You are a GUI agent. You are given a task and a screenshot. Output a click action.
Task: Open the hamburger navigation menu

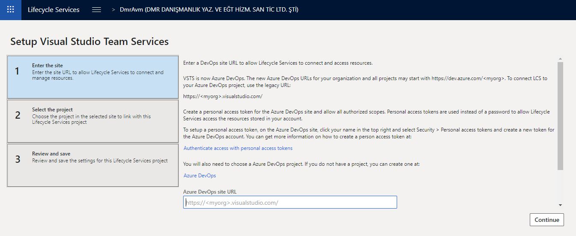(x=97, y=9)
